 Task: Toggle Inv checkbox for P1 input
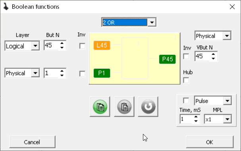pos(82,74)
